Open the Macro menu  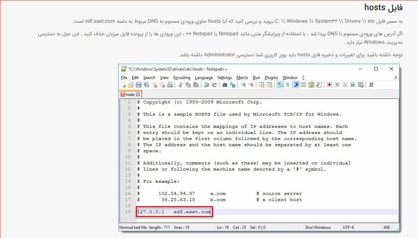click(x=242, y=78)
